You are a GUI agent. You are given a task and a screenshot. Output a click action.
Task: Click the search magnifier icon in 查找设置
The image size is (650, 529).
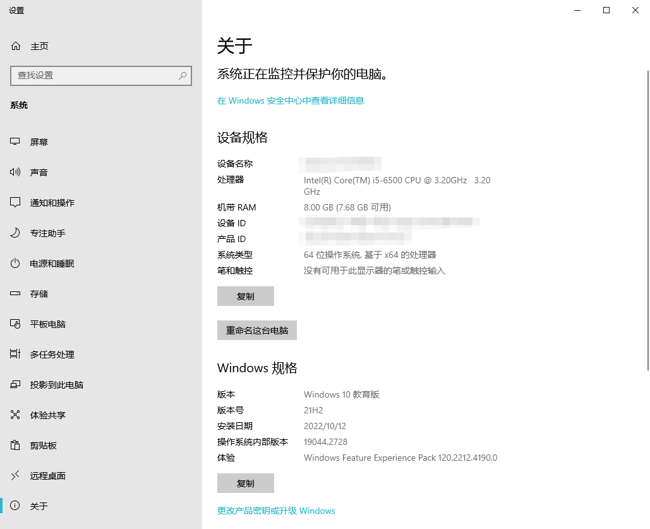pos(183,75)
